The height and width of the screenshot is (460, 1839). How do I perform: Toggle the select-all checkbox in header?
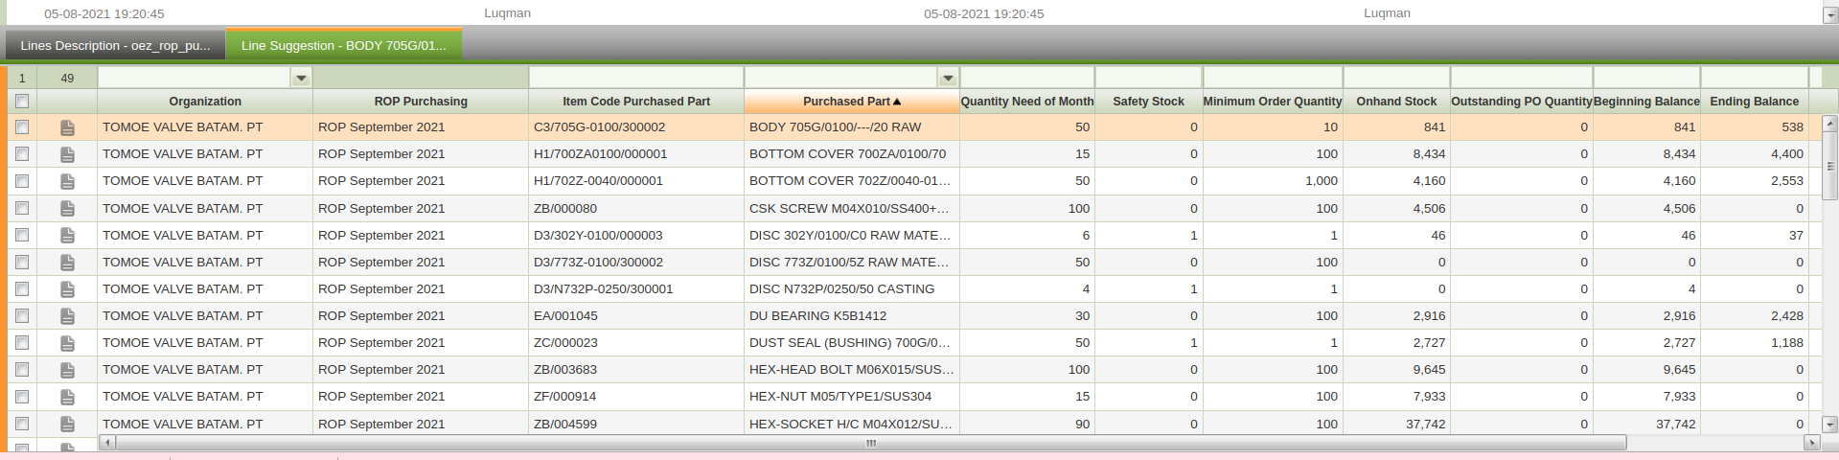pos(22,102)
